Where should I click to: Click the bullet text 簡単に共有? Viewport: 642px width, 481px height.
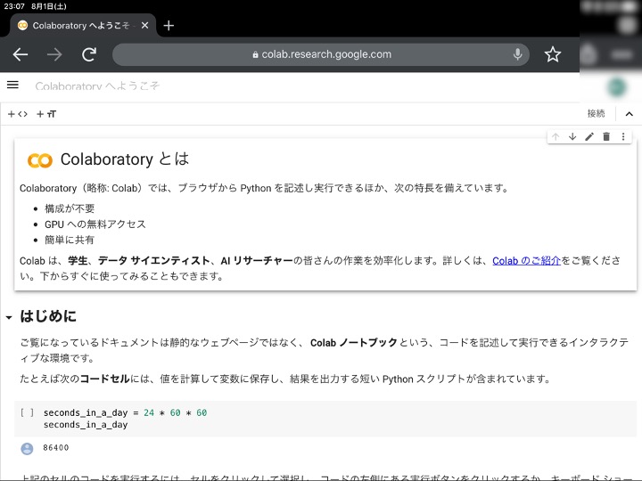pyautogui.click(x=70, y=240)
